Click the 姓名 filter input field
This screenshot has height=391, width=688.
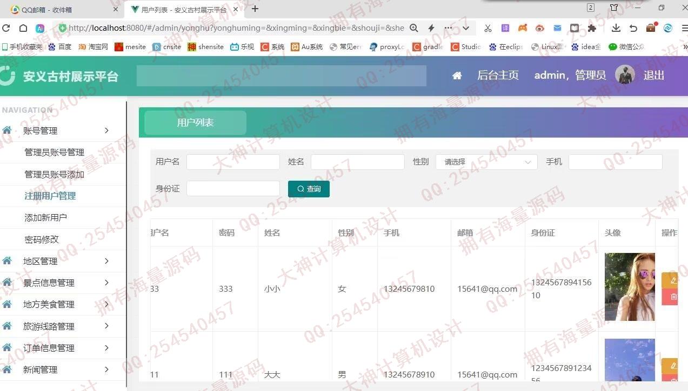358,162
